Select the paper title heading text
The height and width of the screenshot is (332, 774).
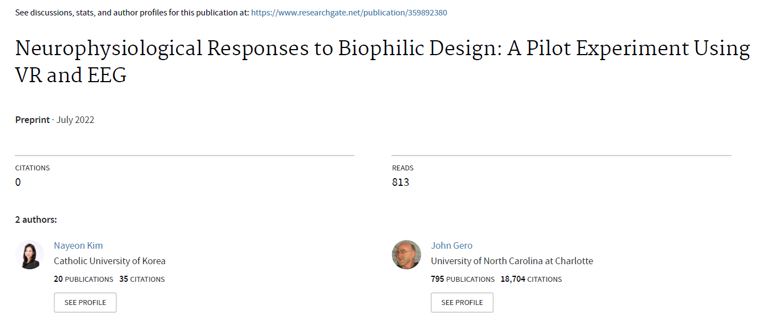click(x=382, y=61)
